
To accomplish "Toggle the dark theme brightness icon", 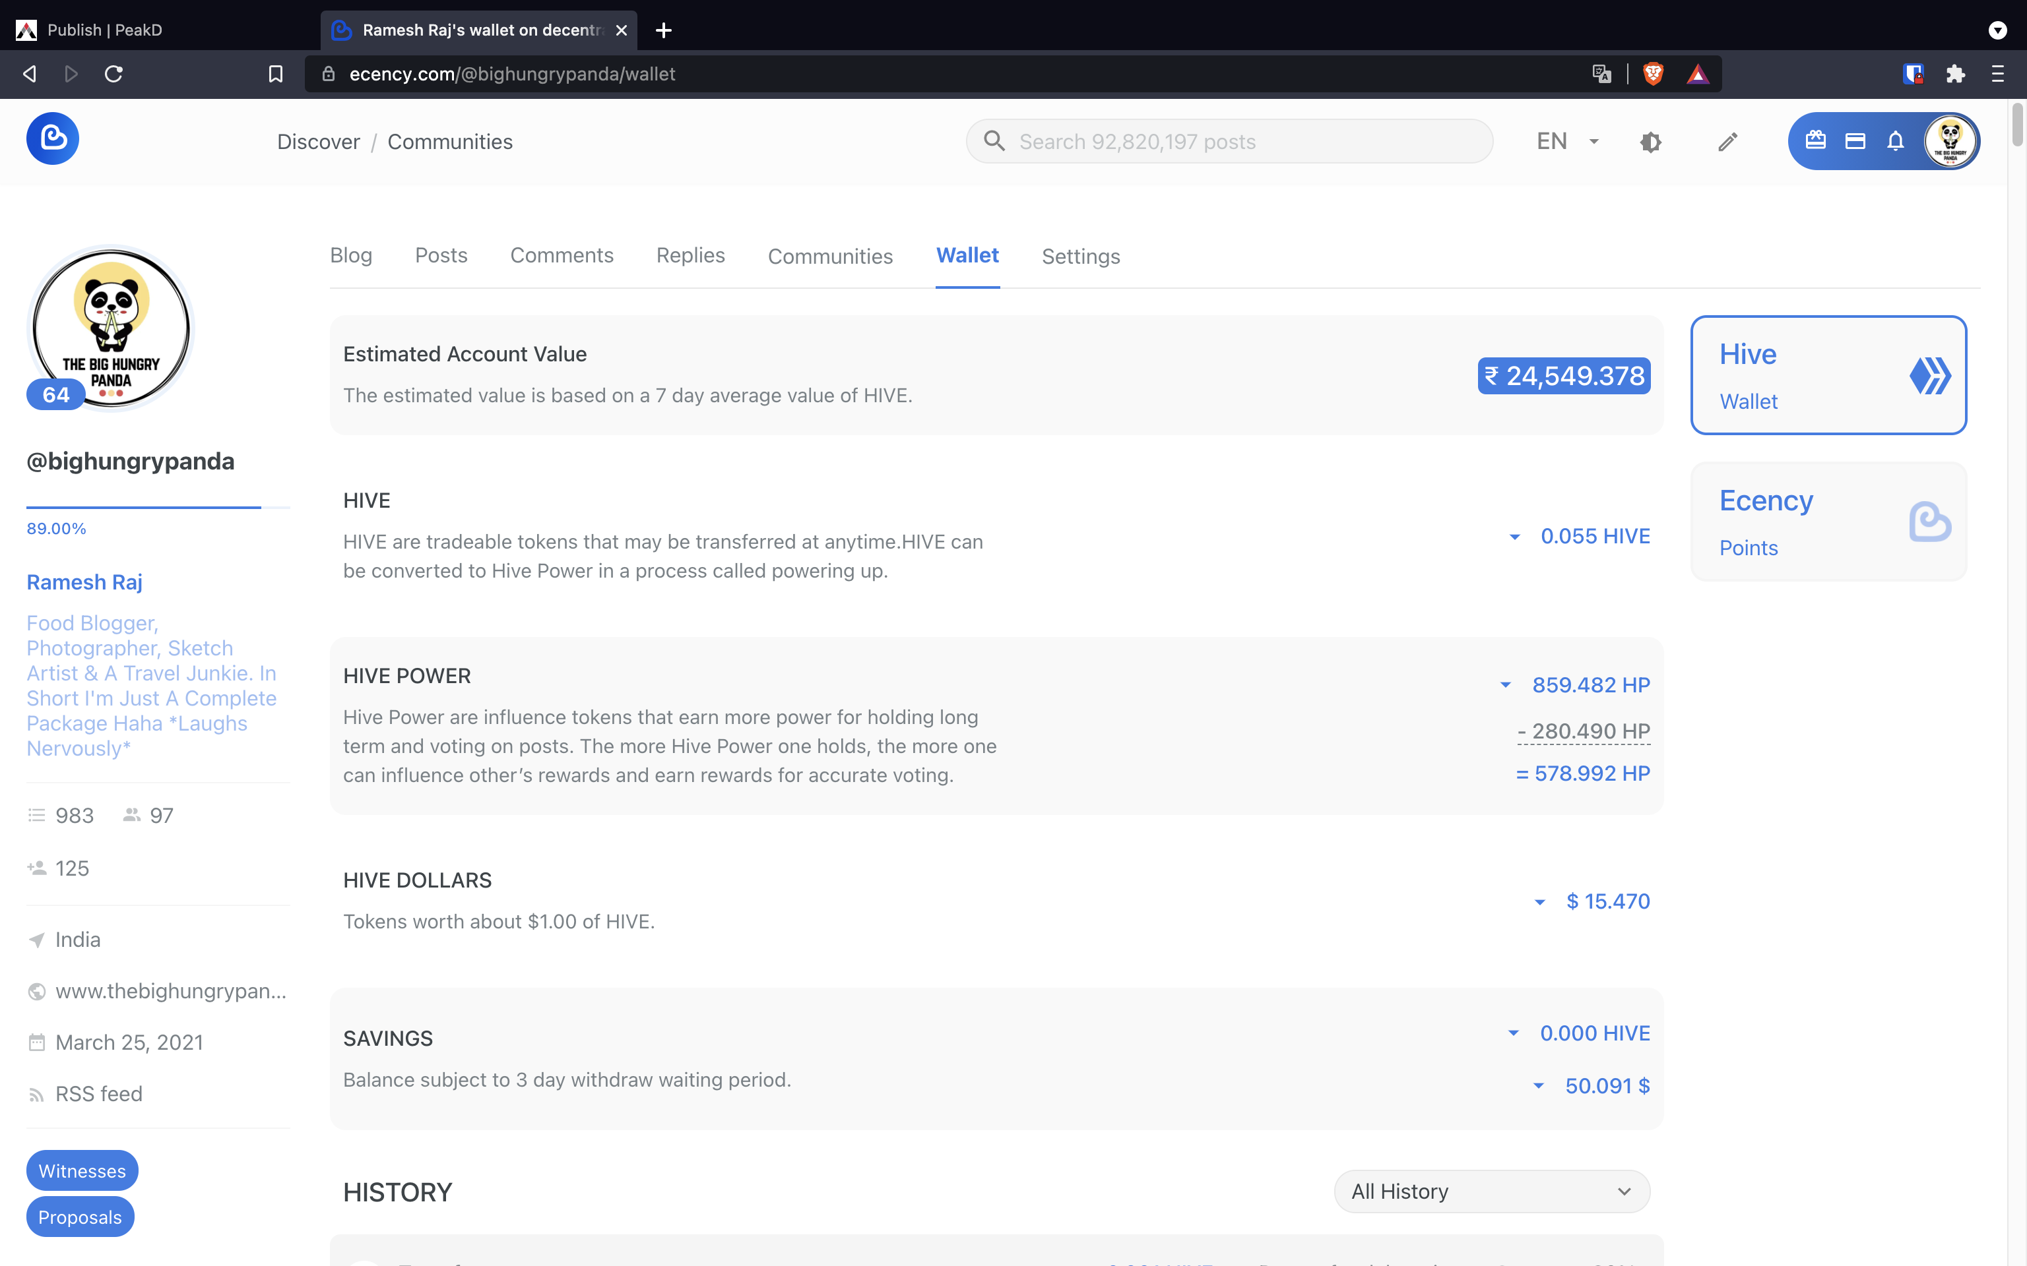I will [1650, 142].
